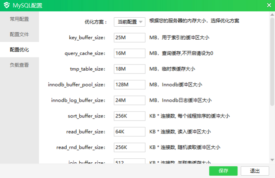Screen dimensions: 275x178
Task: Click the MySQL配置 title text
Action: (x=28, y=6)
